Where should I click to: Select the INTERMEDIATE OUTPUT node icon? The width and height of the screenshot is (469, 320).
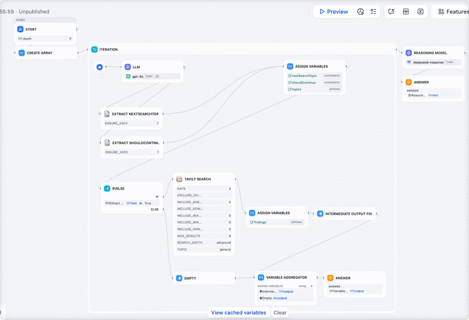pos(320,214)
